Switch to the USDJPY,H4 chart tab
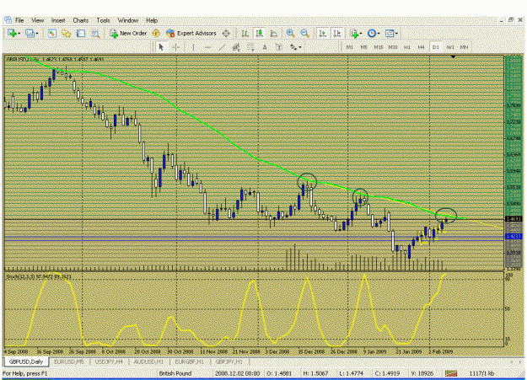The image size is (527, 380). coord(109,361)
